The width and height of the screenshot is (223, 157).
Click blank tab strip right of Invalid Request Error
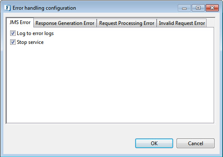[210, 23]
